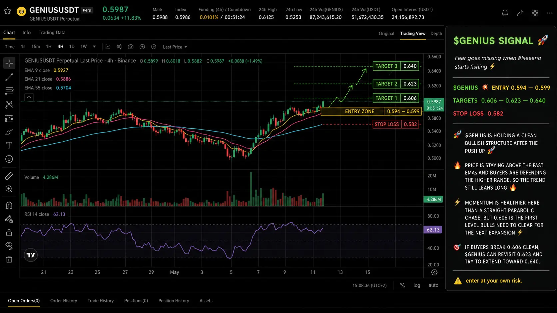Toggle percent scale on the price axis

tap(402, 285)
